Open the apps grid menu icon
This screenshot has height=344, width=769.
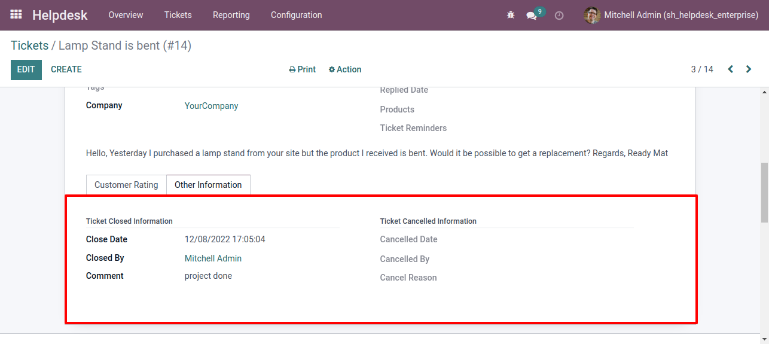[x=16, y=14]
